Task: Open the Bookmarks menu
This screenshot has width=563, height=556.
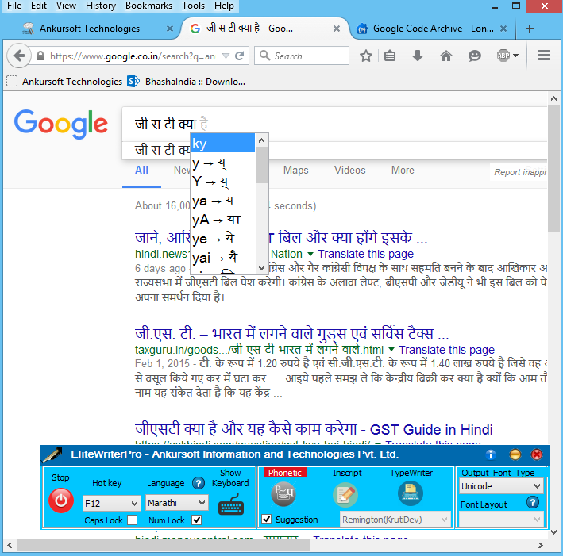Action: point(148,6)
